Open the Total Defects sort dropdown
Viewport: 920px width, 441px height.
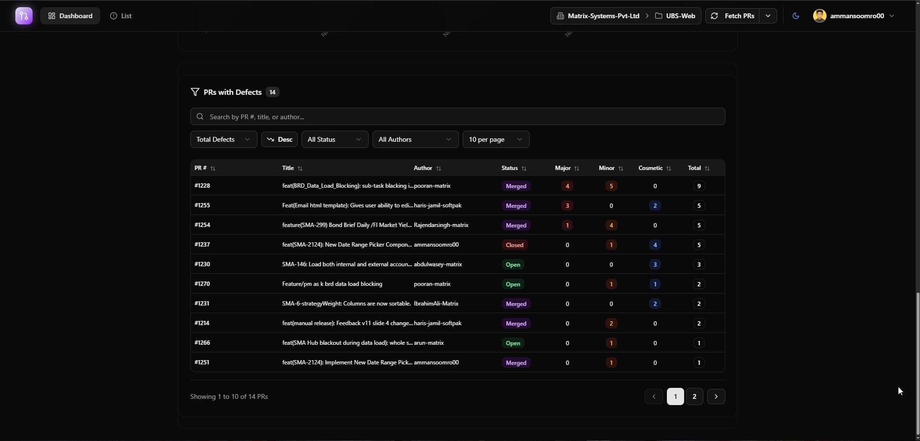click(223, 139)
